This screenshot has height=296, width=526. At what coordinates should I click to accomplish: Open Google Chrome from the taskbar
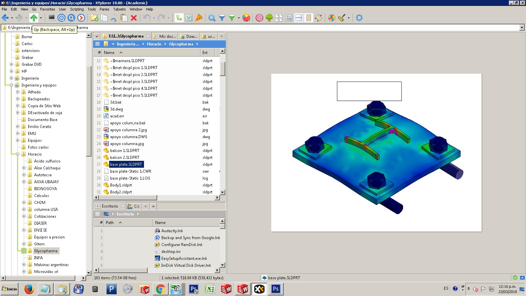click(x=160, y=289)
